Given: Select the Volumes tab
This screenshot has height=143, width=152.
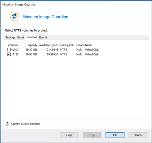Looking at the screenshot, I should [32, 37].
